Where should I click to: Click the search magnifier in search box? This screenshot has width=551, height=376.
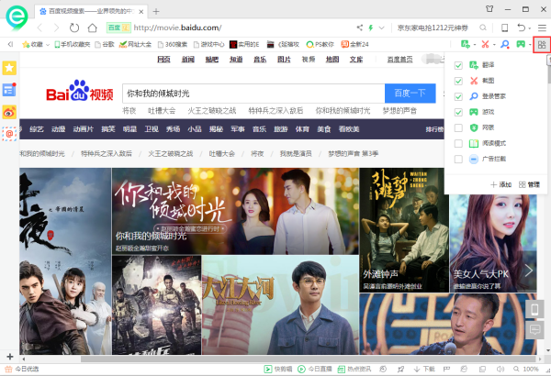483,28
